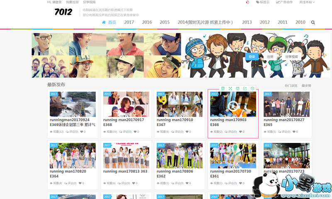Click the floating toolbar's fullscreen expand icon
This screenshot has height=199, width=332.
(x=230, y=88)
